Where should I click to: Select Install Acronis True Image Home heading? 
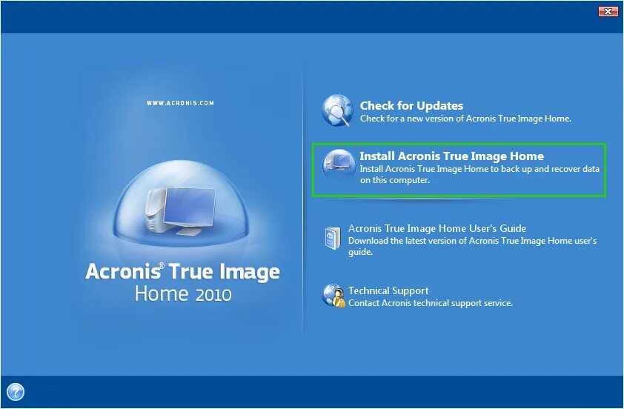pyautogui.click(x=451, y=156)
